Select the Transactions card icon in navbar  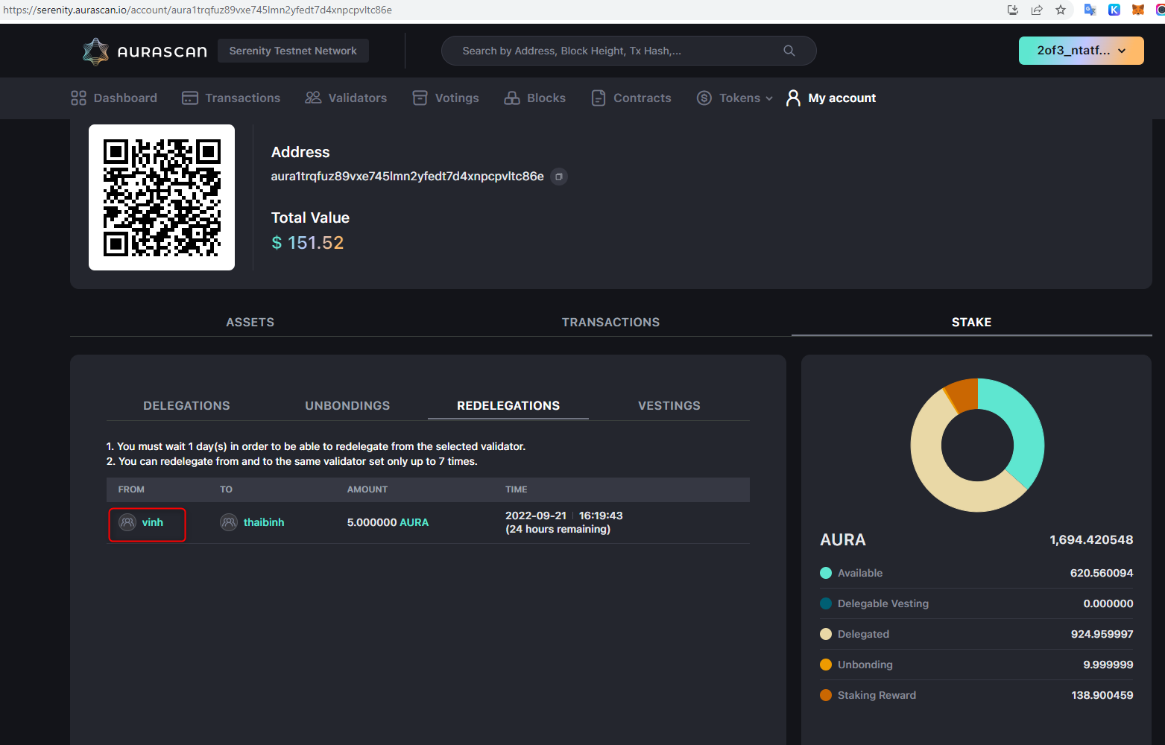(x=189, y=98)
